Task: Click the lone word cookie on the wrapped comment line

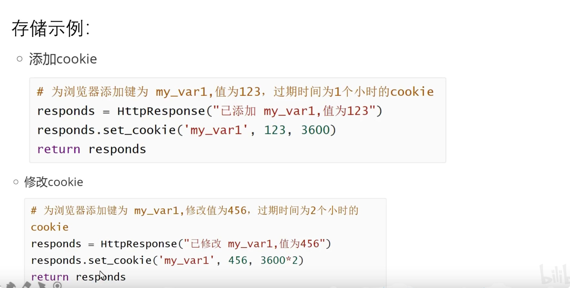Action: click(50, 227)
